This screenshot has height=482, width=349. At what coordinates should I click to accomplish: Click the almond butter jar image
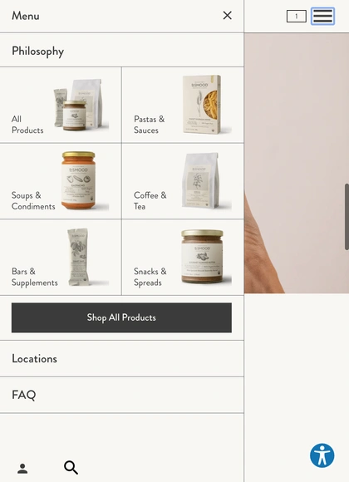click(202, 256)
